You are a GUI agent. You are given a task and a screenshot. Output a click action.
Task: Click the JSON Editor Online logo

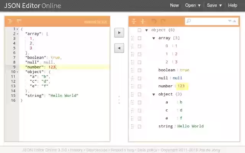pyautogui.click(x=33, y=6)
